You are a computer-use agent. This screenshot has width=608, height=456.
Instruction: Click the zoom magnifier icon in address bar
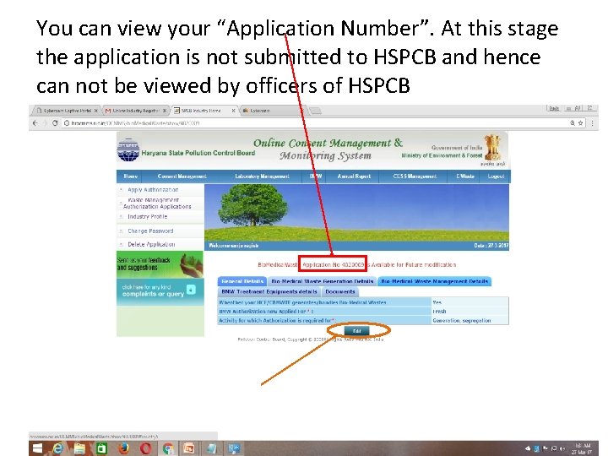click(573, 123)
